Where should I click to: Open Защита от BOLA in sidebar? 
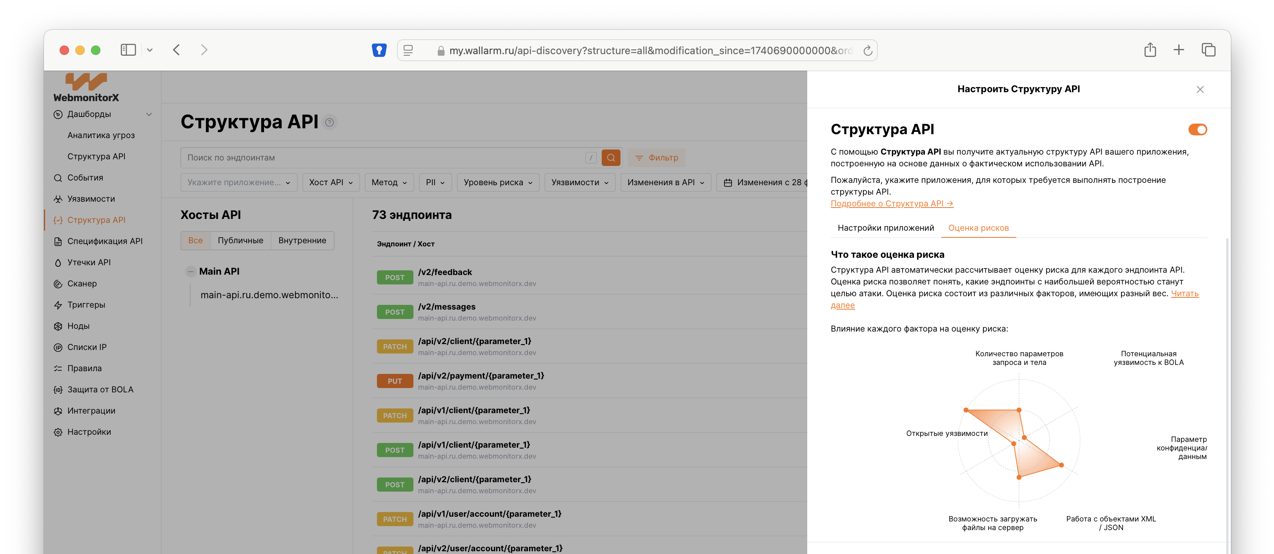point(100,389)
